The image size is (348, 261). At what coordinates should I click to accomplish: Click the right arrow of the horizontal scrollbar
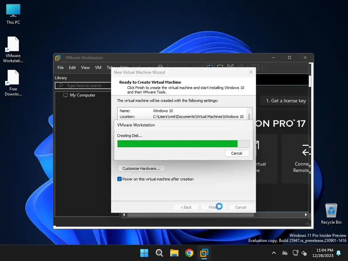(x=306, y=215)
